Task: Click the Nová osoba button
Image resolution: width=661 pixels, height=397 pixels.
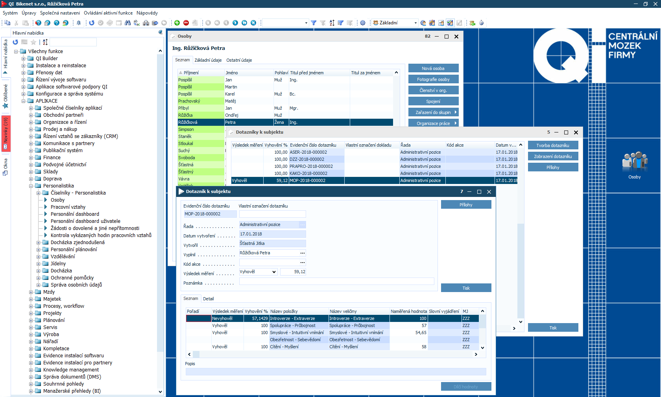Action: (x=433, y=68)
